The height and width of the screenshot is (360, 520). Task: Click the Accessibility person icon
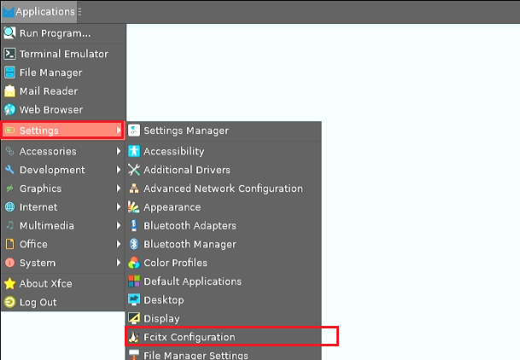[x=134, y=151]
